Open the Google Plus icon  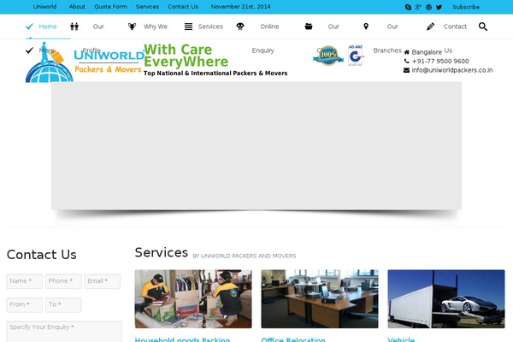418,7
